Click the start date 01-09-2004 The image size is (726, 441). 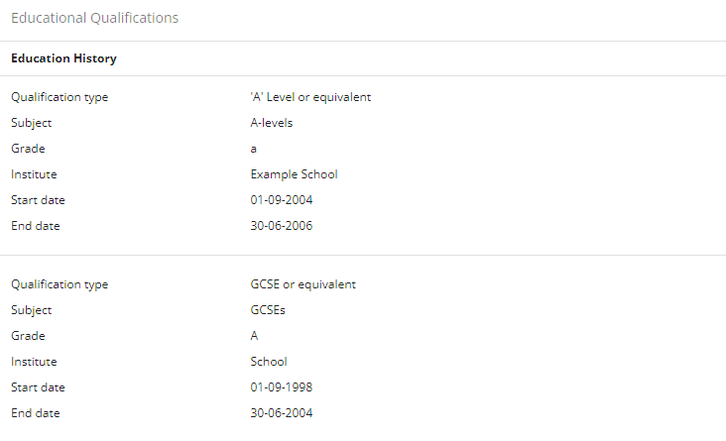282,200
